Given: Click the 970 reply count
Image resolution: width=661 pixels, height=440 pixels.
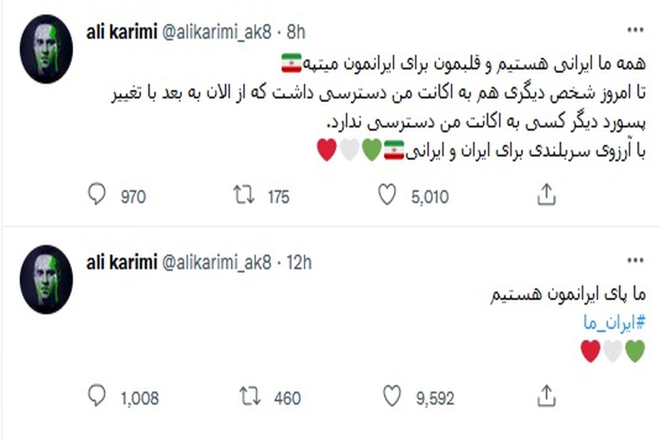Looking at the screenshot, I should pos(132,194).
